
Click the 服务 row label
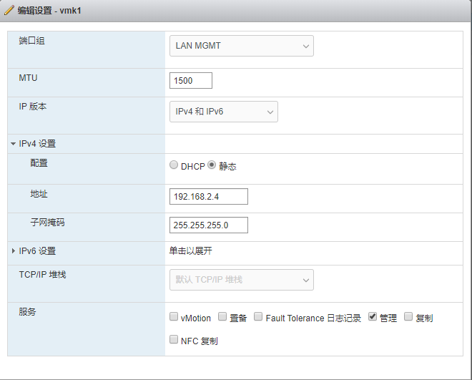click(x=28, y=312)
